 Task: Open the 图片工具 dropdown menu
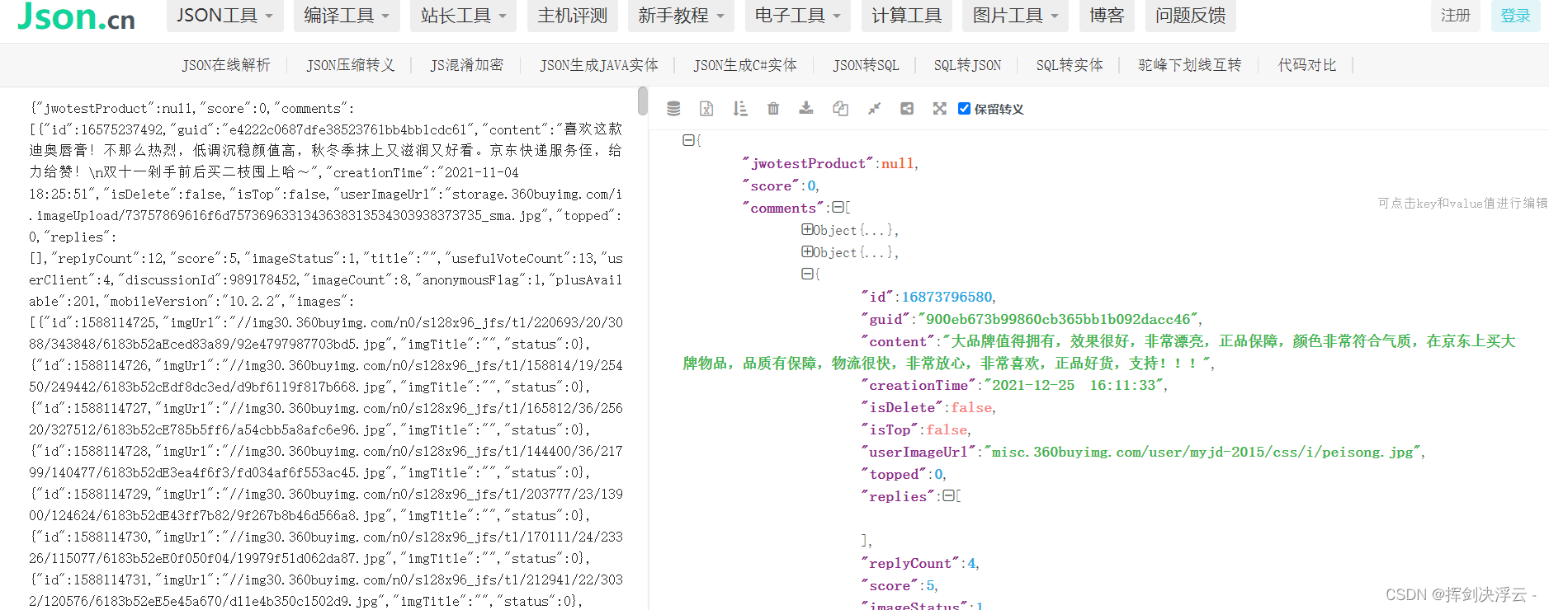point(1015,16)
